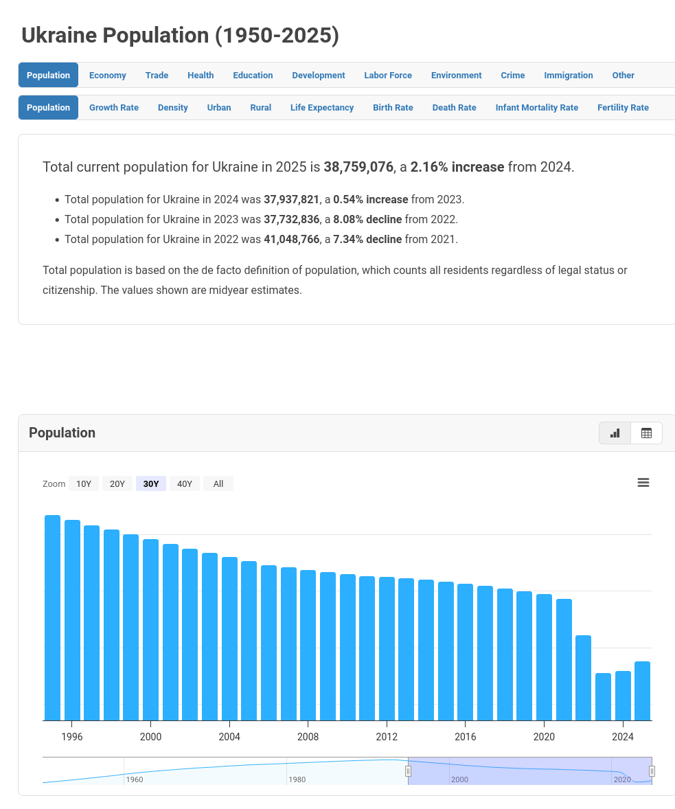The height and width of the screenshot is (809, 675).
Task: Click the Ukraine Population (1950-2025) heading
Action: pos(180,35)
